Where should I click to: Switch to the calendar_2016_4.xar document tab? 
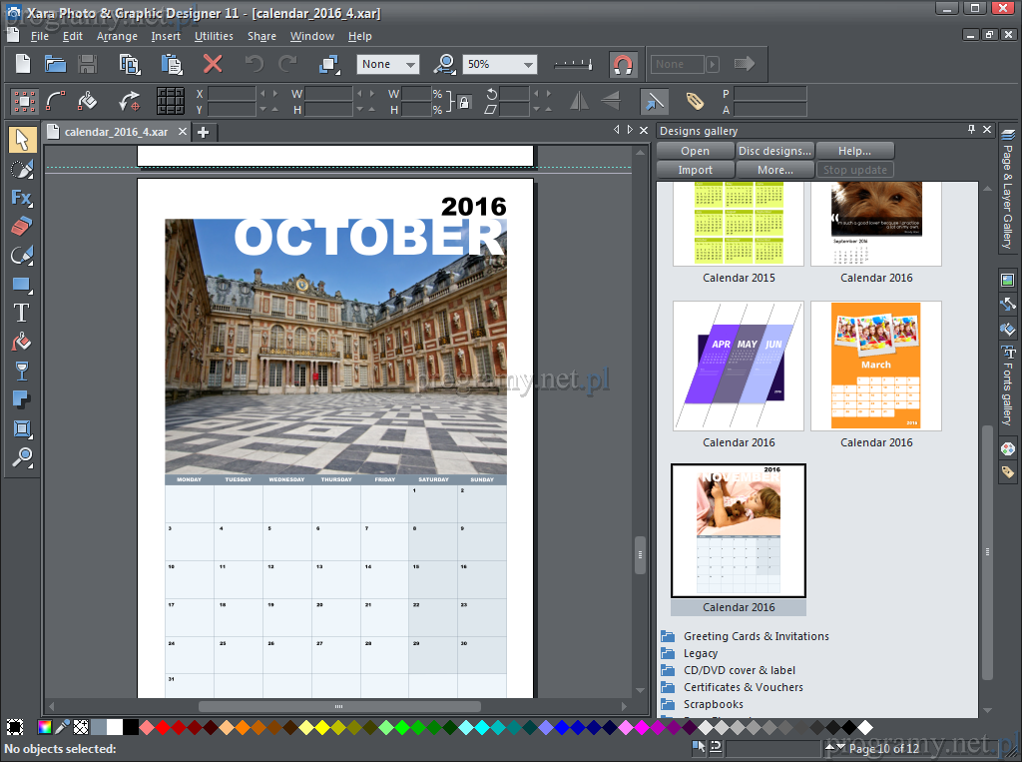point(116,132)
